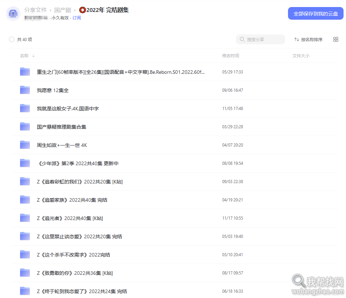The width and height of the screenshot is (346, 298).
Task: Open the Z《这个杀手不改需求》 folder icon
Action: coord(25,255)
